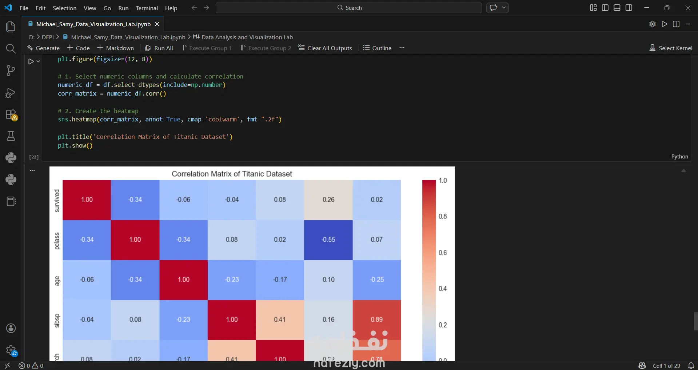The width and height of the screenshot is (698, 370).
Task: Open the Extensions view with warning badge
Action: [11, 115]
